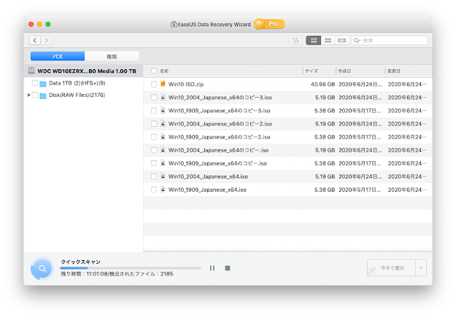This screenshot has width=456, height=317.
Task: Click the icon of Win10_2004 コピー.iso
Action: coord(163,149)
